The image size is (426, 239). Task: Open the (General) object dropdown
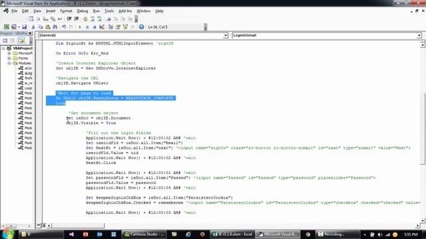point(226,35)
